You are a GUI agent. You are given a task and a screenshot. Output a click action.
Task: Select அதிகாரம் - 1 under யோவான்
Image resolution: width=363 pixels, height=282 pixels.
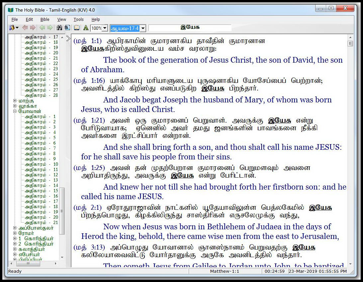[40, 117]
